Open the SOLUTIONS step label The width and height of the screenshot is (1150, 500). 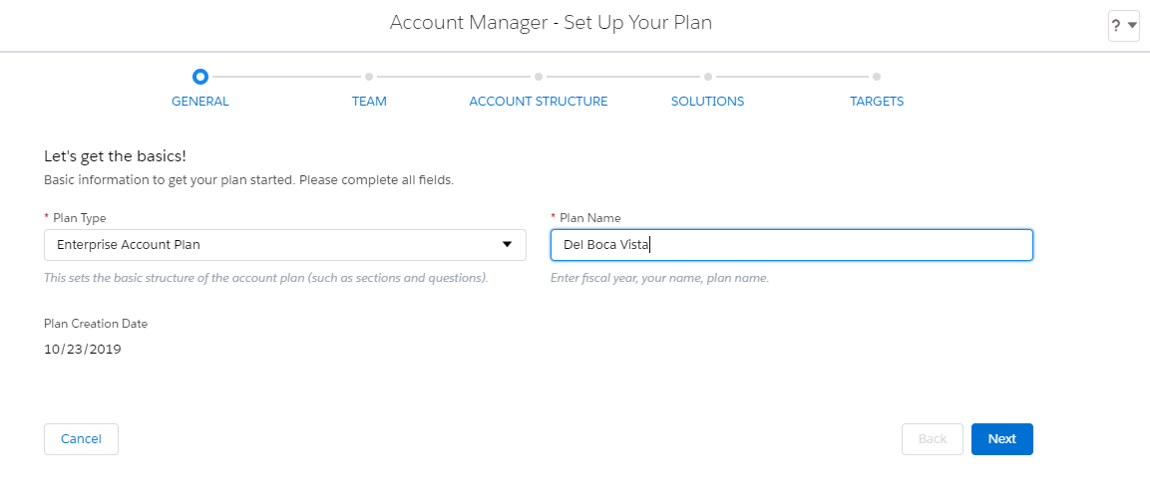[708, 101]
